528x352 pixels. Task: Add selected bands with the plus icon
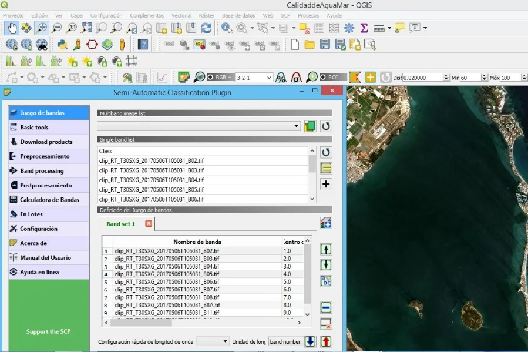[x=325, y=185]
